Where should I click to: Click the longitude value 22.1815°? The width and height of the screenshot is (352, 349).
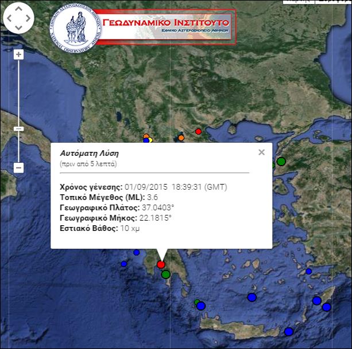click(x=156, y=218)
